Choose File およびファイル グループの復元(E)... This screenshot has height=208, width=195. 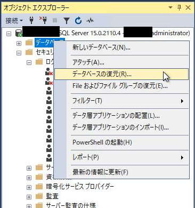(121, 86)
